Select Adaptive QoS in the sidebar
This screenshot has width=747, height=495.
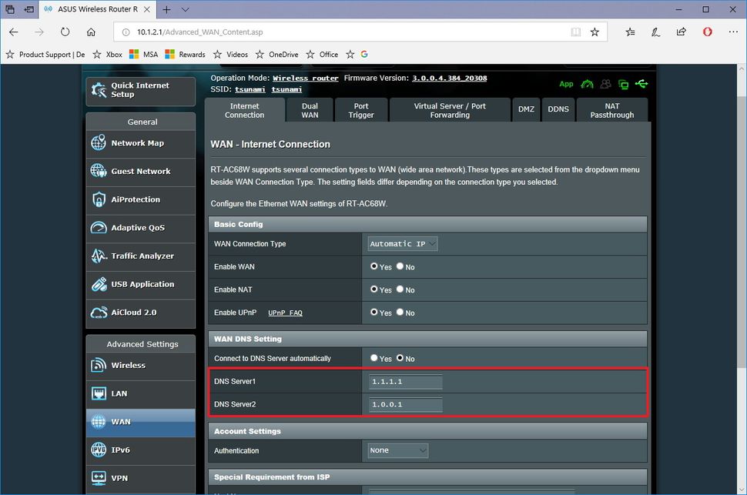(x=140, y=228)
